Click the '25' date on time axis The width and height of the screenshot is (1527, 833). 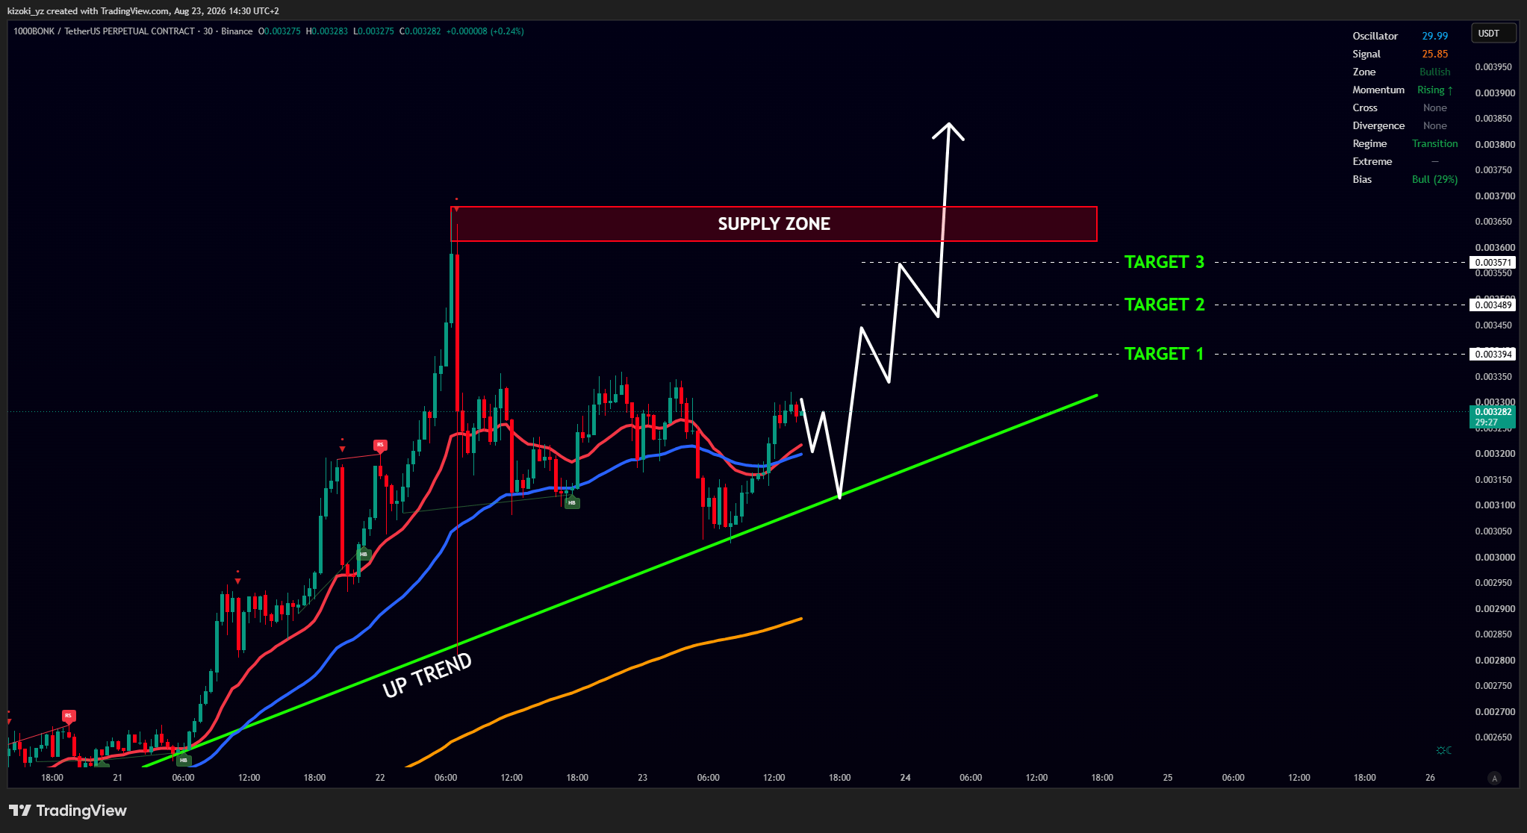pyautogui.click(x=1168, y=778)
